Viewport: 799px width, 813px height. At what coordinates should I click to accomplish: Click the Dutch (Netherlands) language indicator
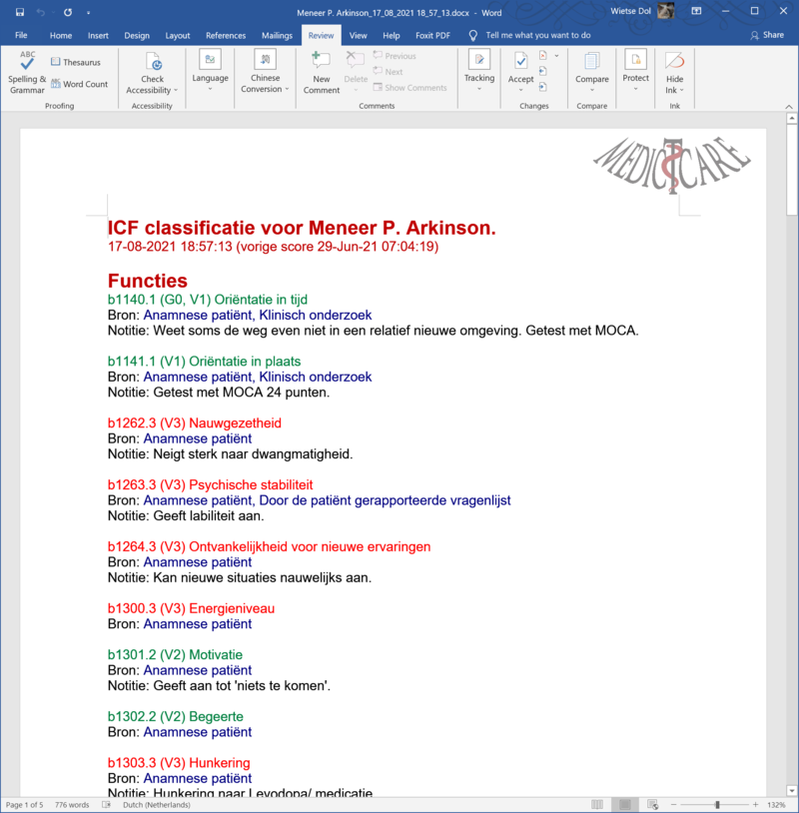pos(145,804)
